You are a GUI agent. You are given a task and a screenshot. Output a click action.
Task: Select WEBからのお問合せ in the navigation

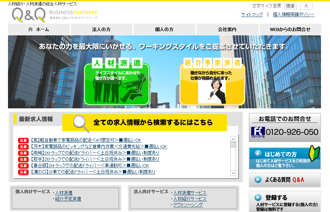tap(290, 30)
